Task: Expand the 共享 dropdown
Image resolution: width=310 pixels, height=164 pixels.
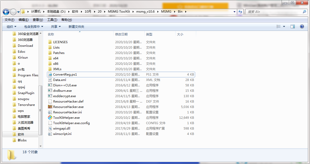Action: click(56, 26)
